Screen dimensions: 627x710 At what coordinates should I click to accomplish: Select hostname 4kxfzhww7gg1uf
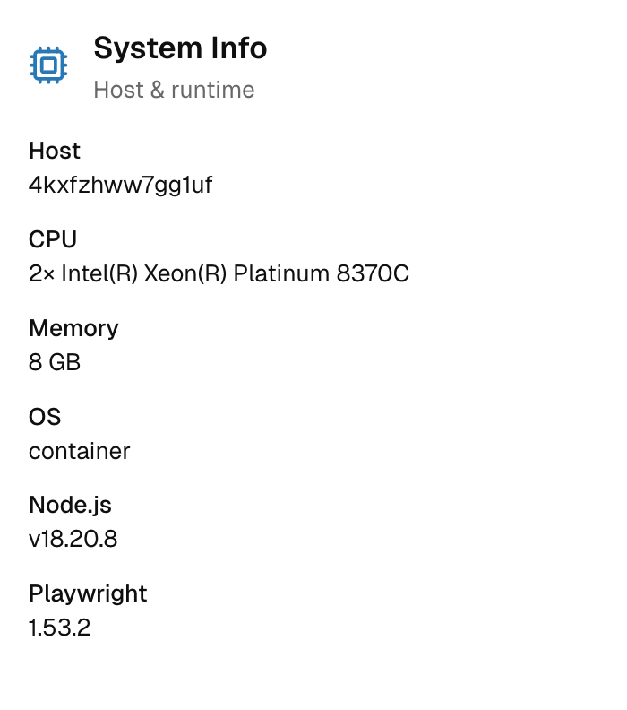click(120, 185)
